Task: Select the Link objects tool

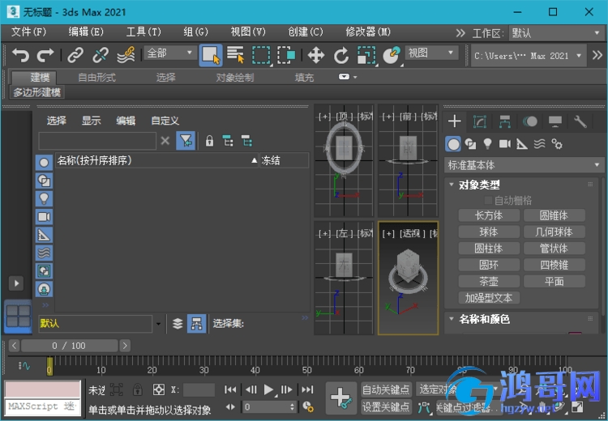Action: point(75,55)
